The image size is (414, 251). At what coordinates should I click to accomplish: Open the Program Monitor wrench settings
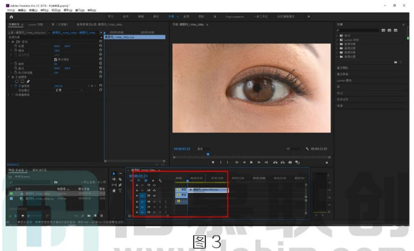tap(308, 149)
